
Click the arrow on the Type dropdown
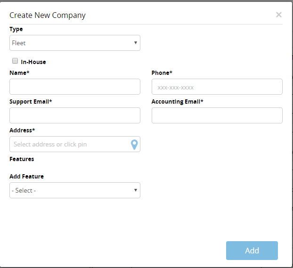pos(136,43)
